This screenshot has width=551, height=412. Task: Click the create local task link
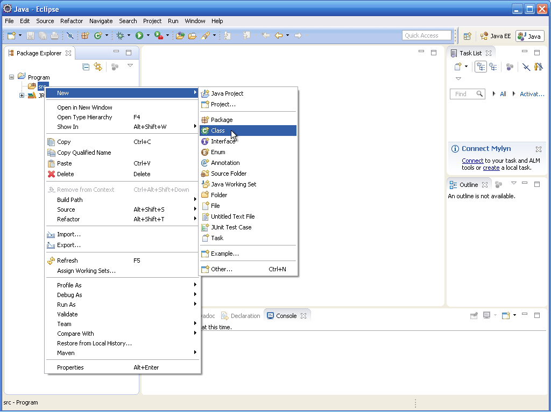pyautogui.click(x=491, y=168)
